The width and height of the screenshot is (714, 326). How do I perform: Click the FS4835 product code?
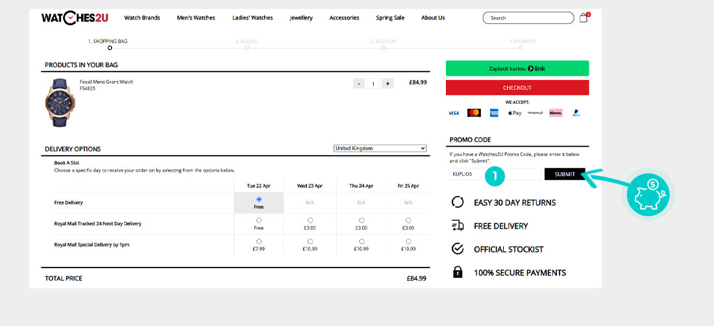[88, 88]
